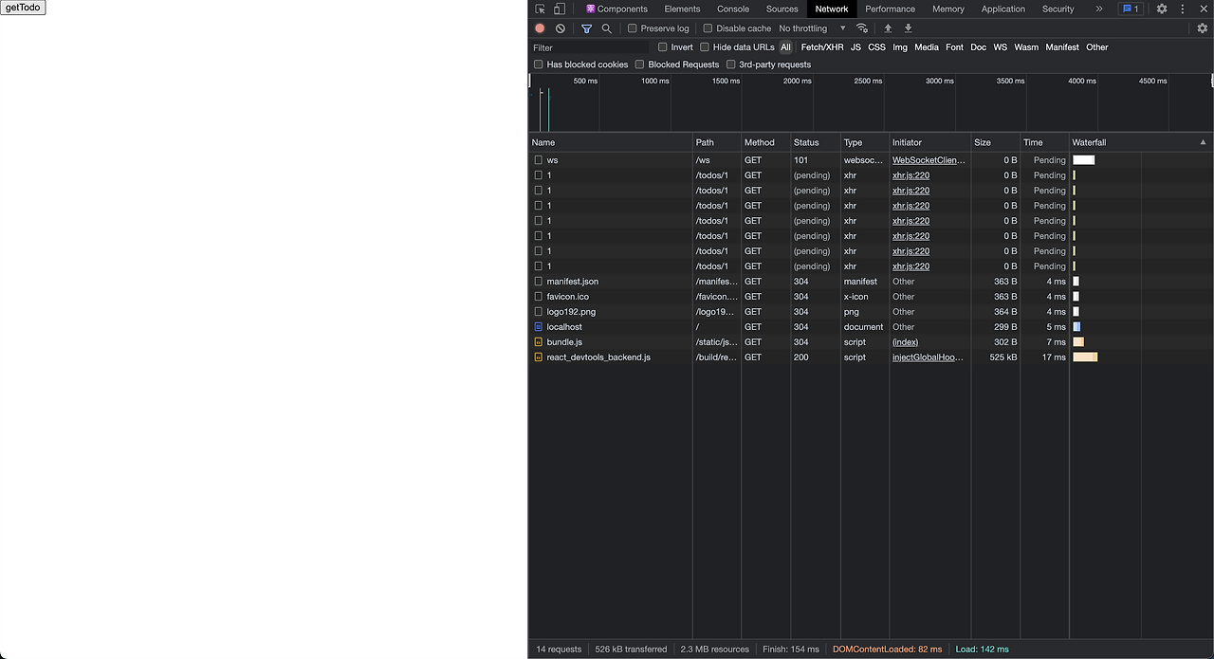Switch to the Sources tab
Viewport: 1214px width, 659px height.
(782, 9)
